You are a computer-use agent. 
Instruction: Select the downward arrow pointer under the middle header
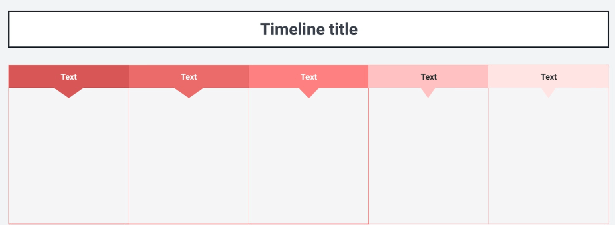click(309, 92)
